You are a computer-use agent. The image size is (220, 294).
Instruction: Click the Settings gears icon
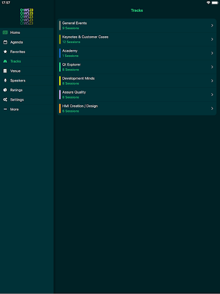[5, 99]
